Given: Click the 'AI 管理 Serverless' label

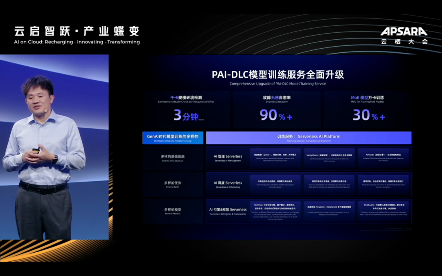Looking at the screenshot, I should point(228,156).
